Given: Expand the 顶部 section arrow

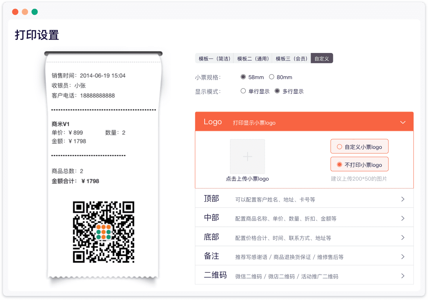Looking at the screenshot, I should (403, 199).
